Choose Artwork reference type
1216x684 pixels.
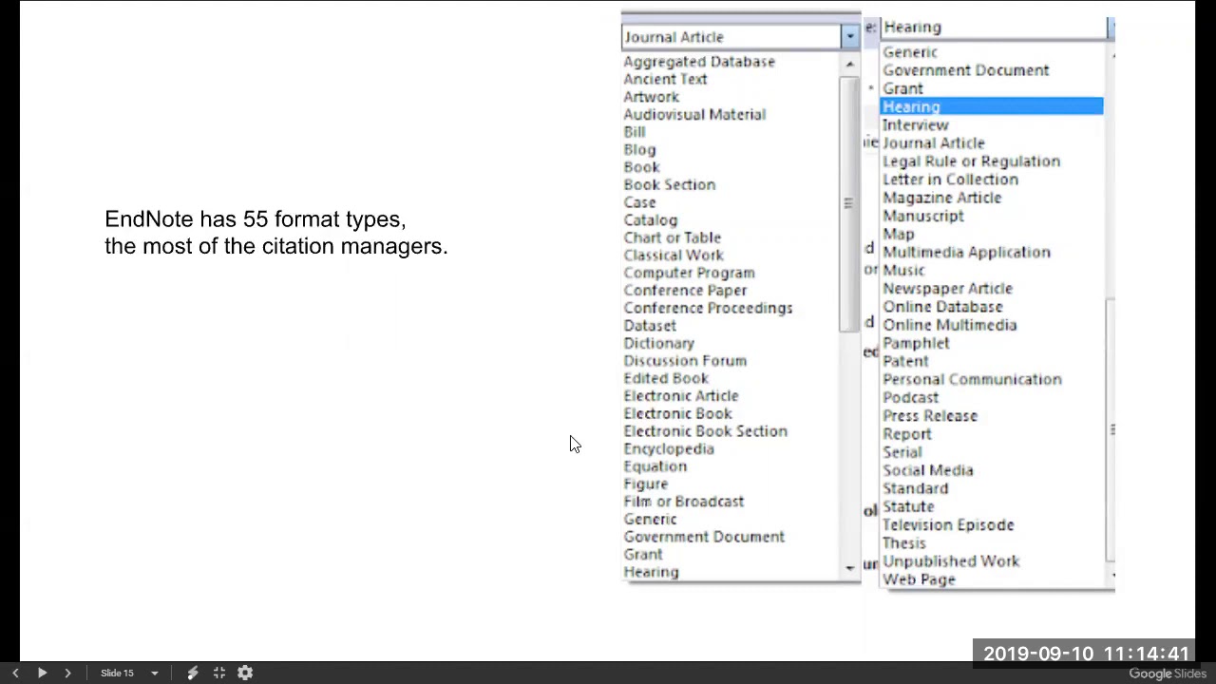(651, 97)
